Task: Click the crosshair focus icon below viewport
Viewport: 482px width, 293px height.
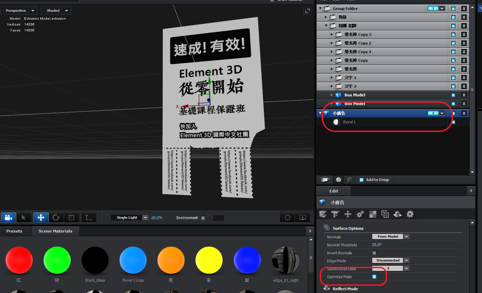Action: (x=287, y=218)
